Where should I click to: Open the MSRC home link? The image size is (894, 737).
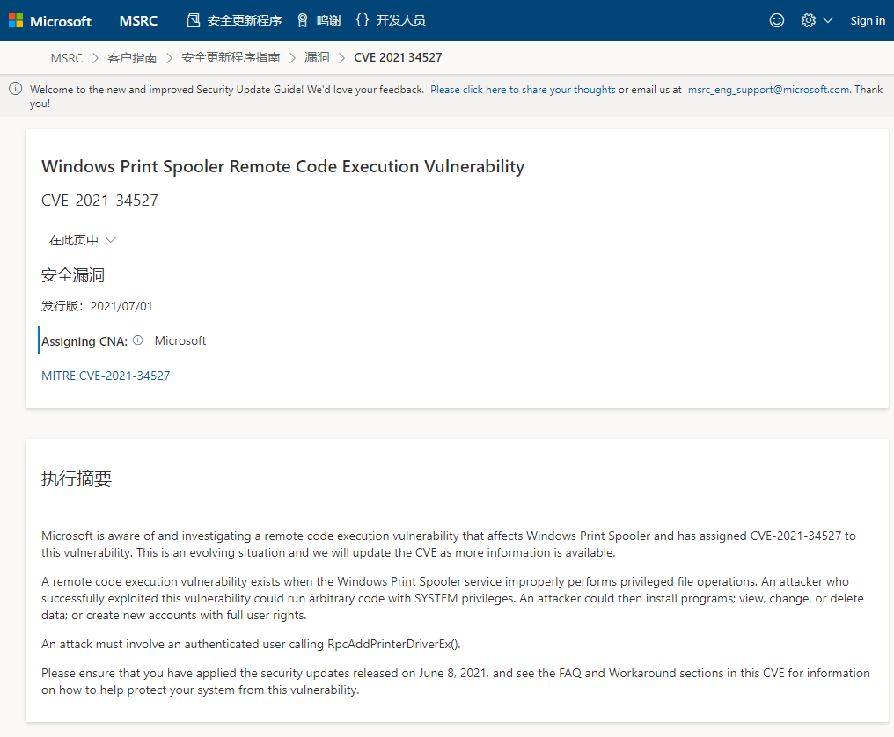(138, 21)
